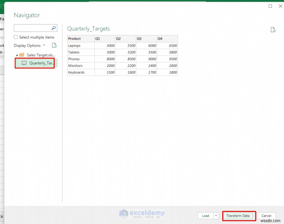Viewport: 284px width, 224px height.
Task: Click the Quarterly_Tar table icon
Action: pyautogui.click(x=24, y=63)
